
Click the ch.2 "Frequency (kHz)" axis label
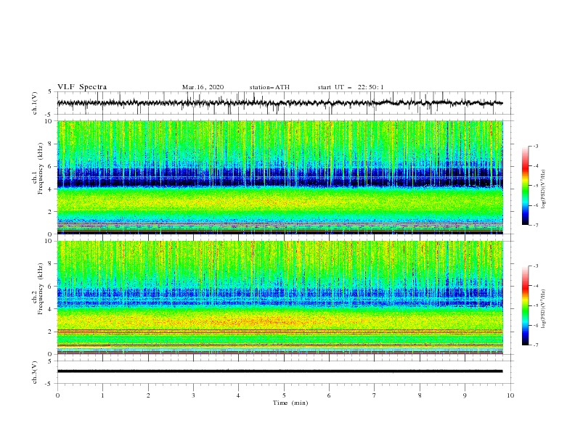[x=41, y=289]
